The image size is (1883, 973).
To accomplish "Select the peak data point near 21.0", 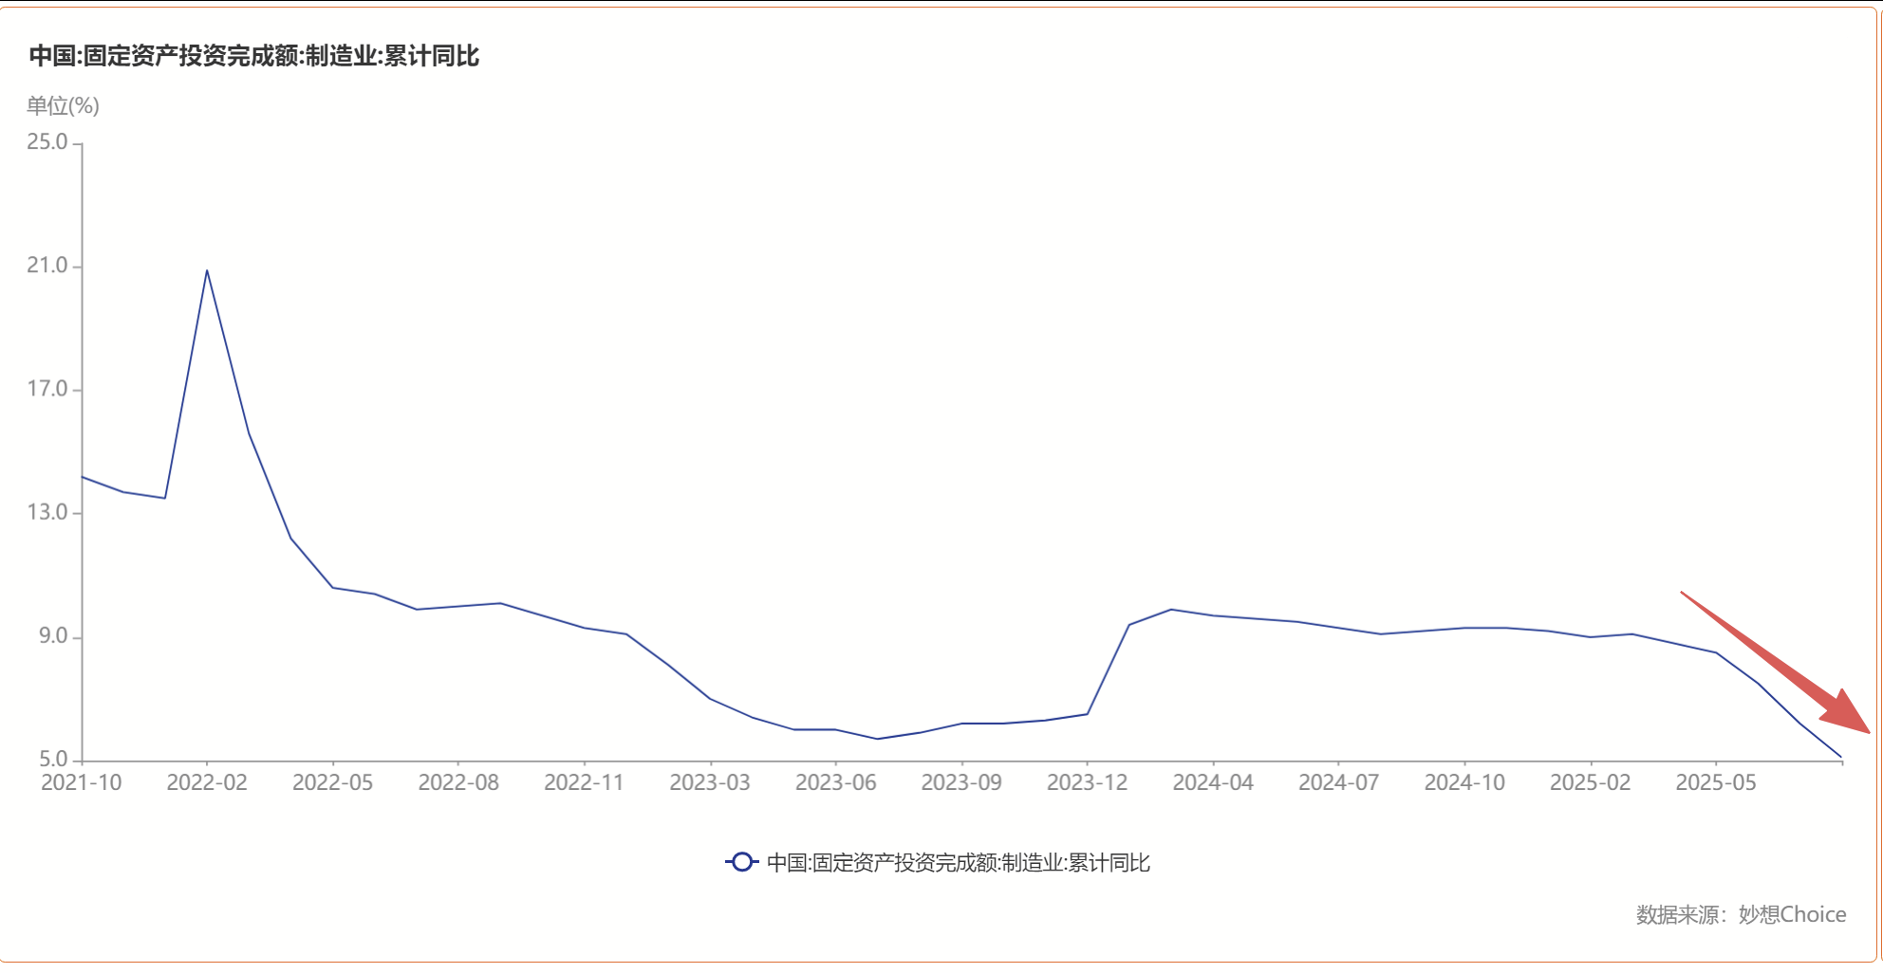I will [x=208, y=271].
